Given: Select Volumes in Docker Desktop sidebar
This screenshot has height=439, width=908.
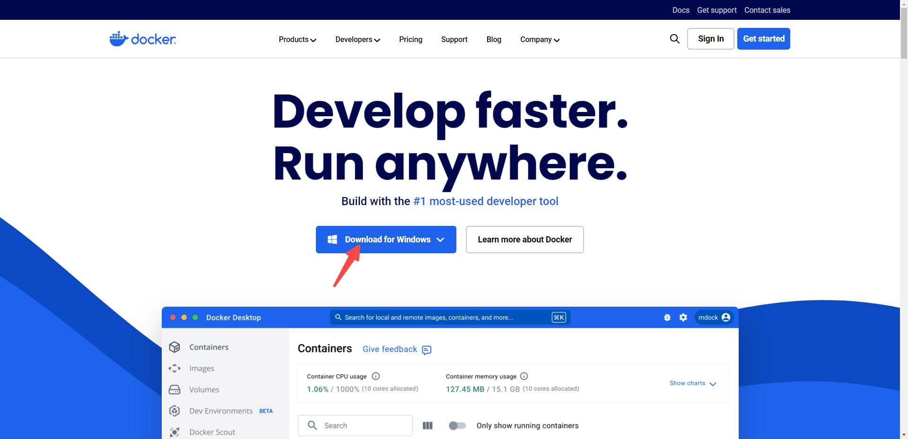Looking at the screenshot, I should click(x=204, y=389).
